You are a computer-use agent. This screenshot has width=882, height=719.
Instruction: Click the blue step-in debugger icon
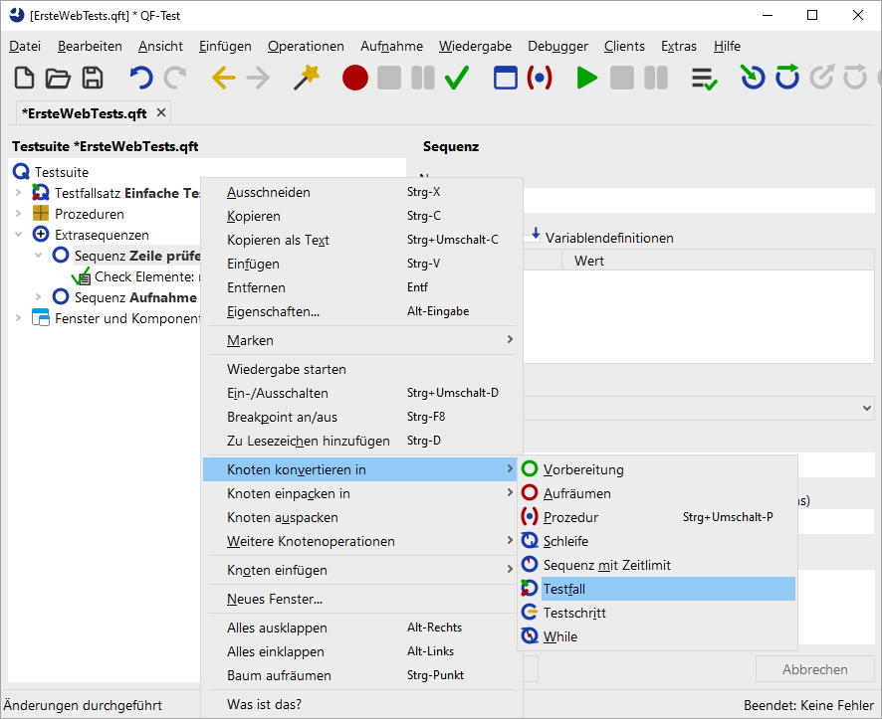(x=753, y=78)
